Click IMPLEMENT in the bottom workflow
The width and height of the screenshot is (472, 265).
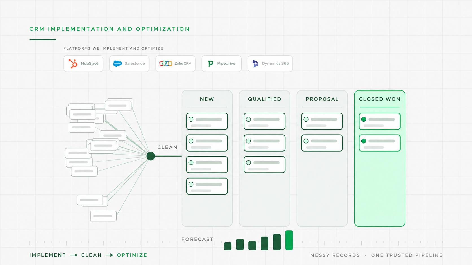tap(48, 255)
